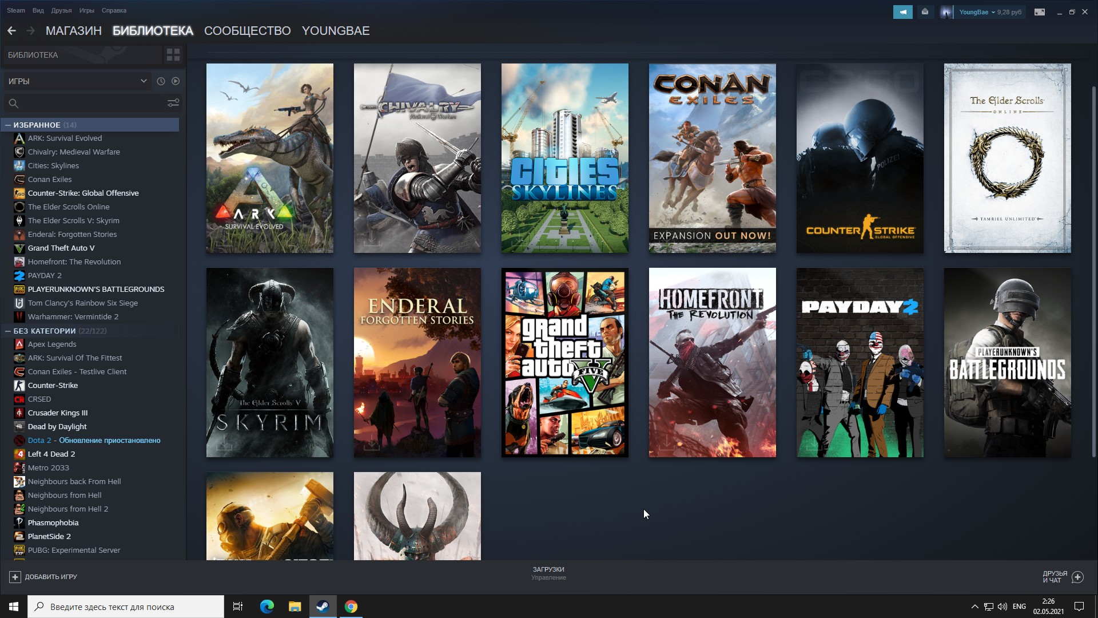Open Steam menu in title bar
This screenshot has height=618, width=1098.
tap(16, 10)
